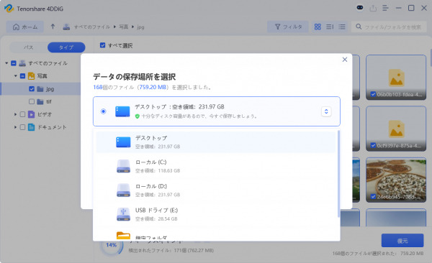Click the 759.20 MB size text in dialog
The width and height of the screenshot is (432, 263).
153,87
